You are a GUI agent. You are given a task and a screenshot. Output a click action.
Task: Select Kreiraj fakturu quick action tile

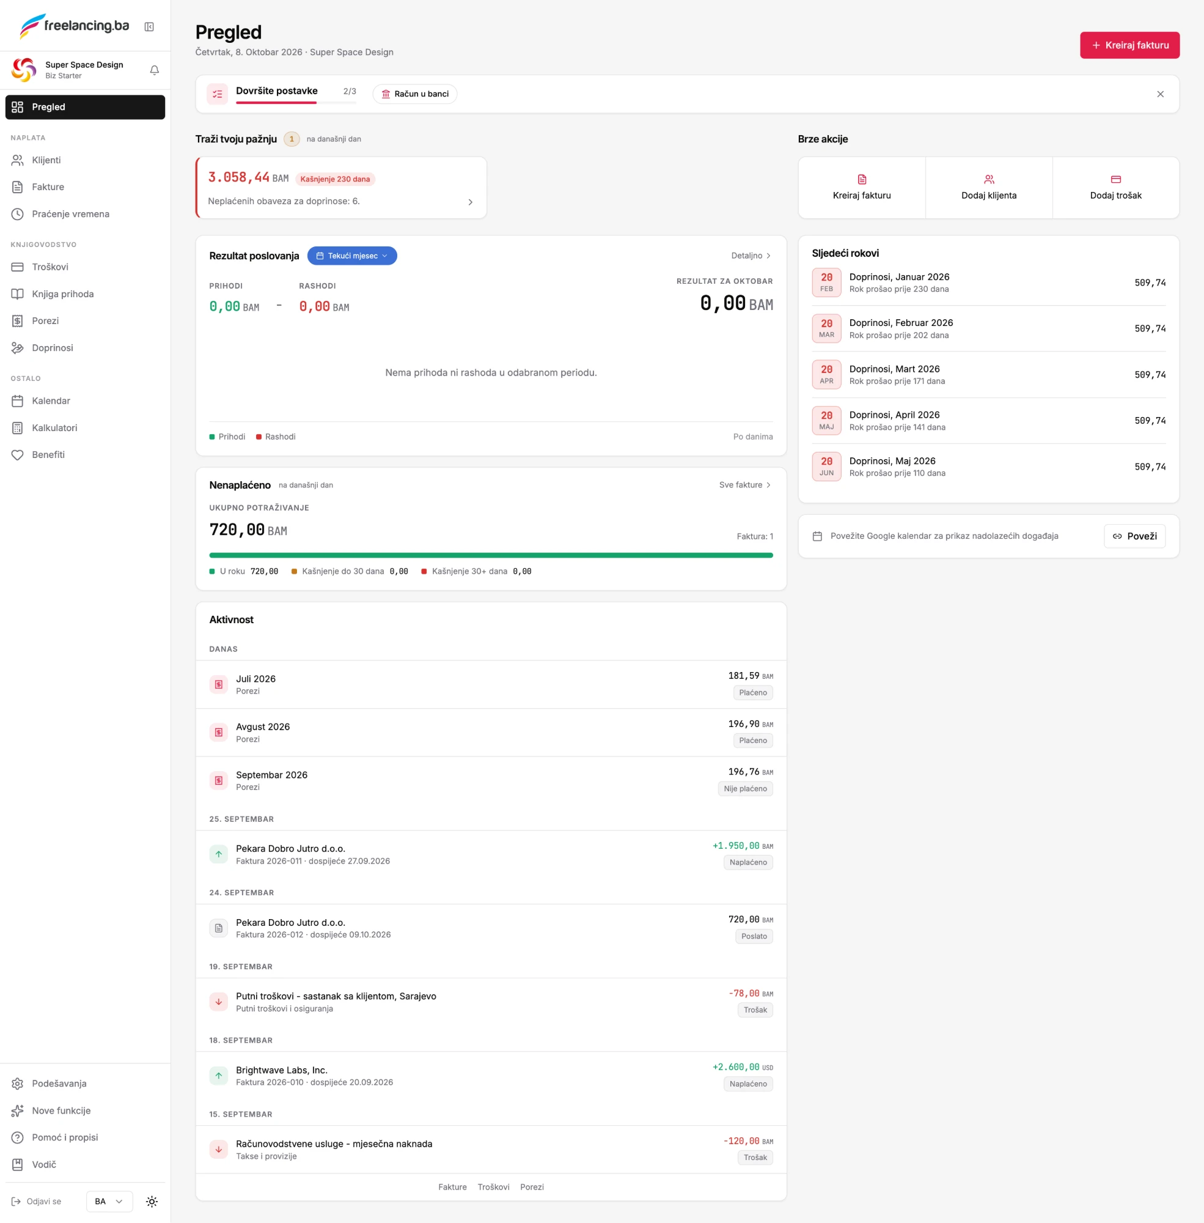(x=862, y=188)
